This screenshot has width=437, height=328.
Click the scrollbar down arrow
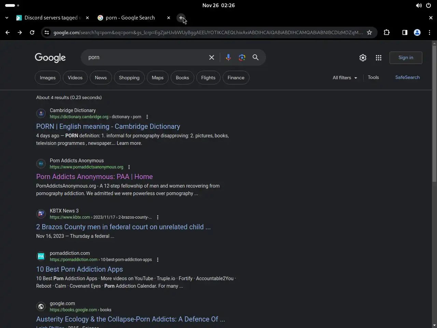click(x=434, y=325)
